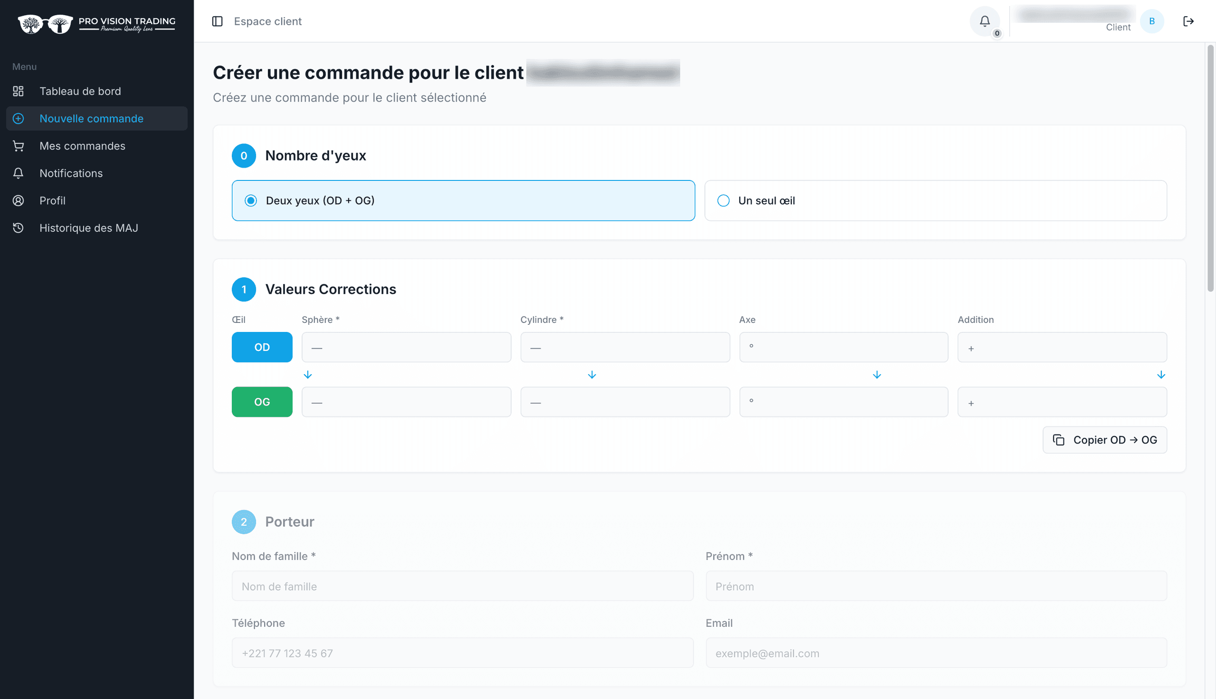This screenshot has width=1216, height=699.
Task: Select Un seul œil option
Action: (935, 201)
